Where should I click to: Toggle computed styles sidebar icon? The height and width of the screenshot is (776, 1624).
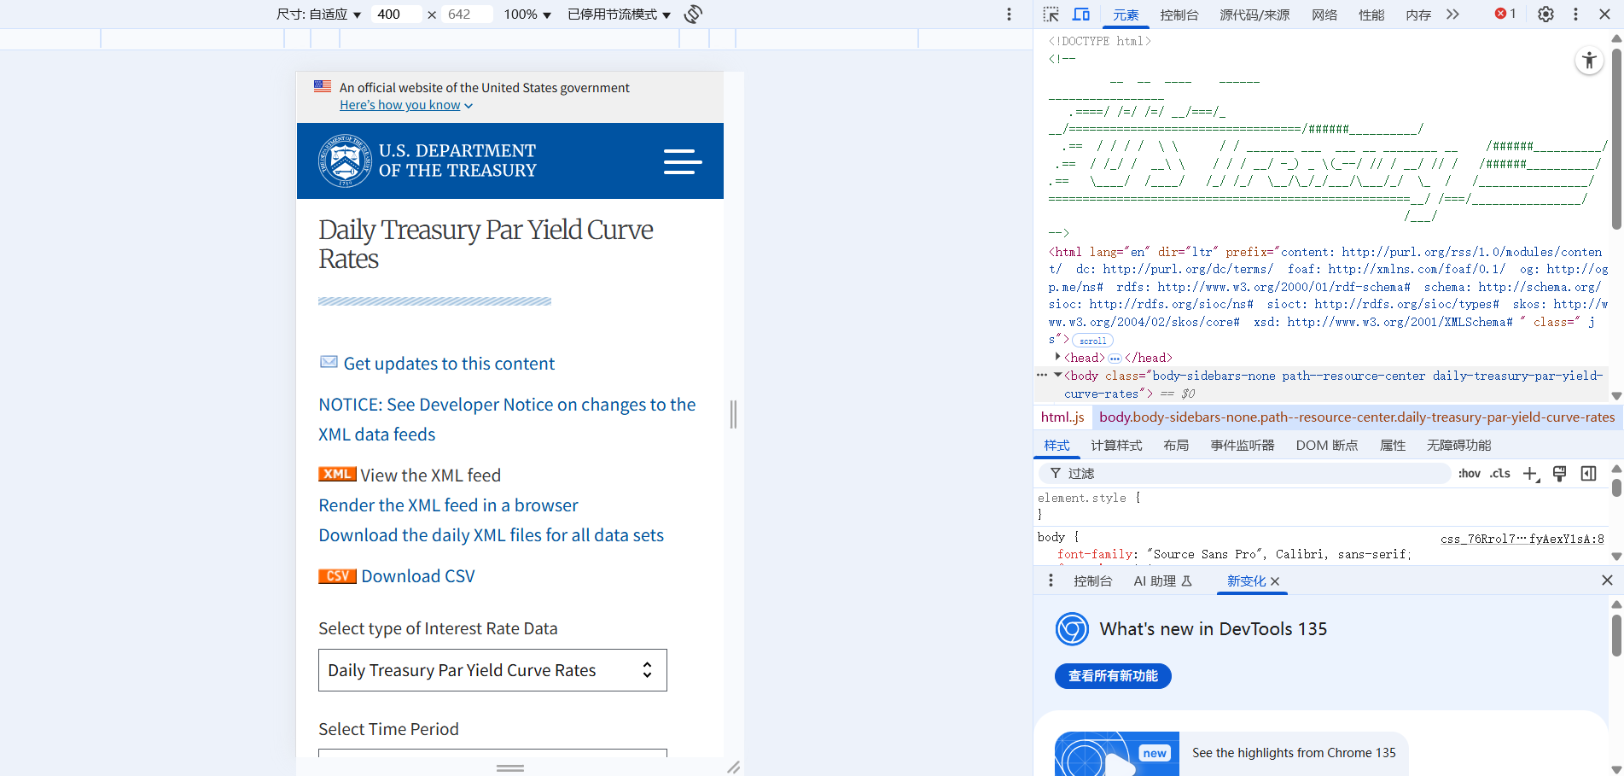coord(1588,474)
